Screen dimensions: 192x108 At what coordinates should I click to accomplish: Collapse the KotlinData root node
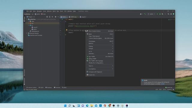27,19
